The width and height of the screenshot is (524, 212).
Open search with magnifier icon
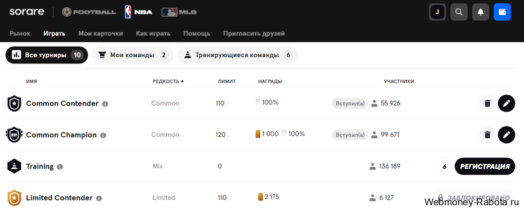tap(459, 12)
